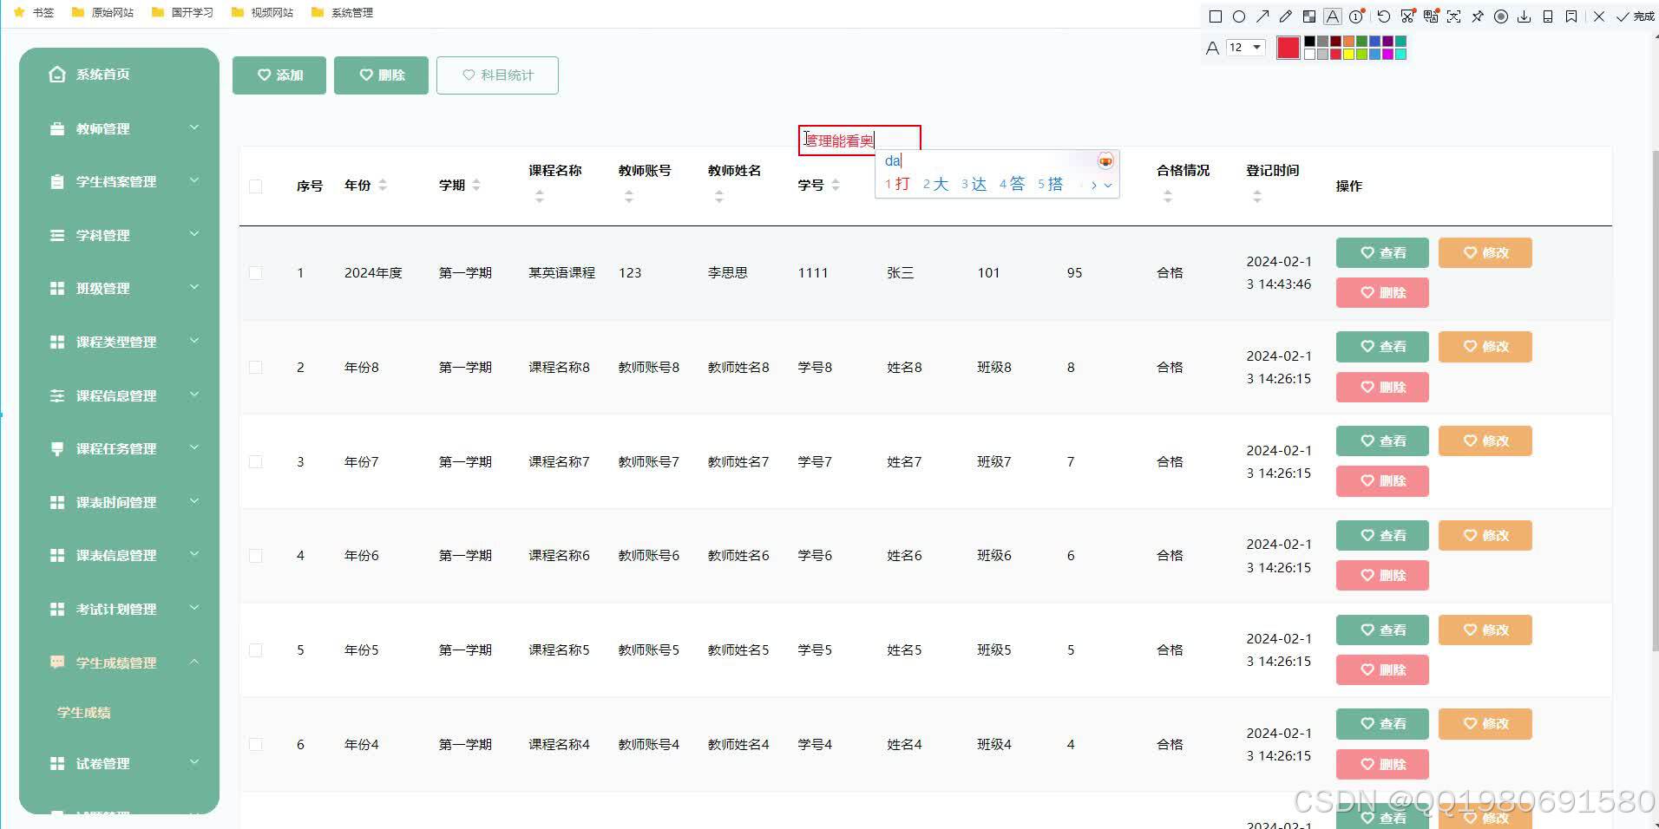Select the mosaic blur tool
Screen dimensions: 1659x829
[1310, 16]
